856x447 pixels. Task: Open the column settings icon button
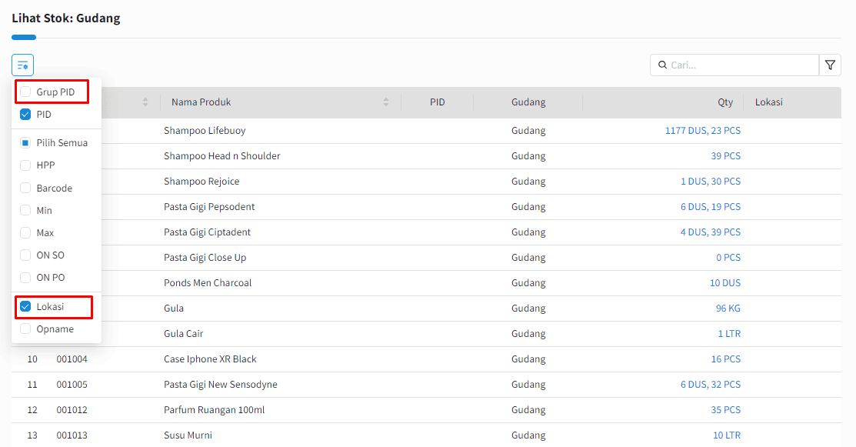pos(22,65)
